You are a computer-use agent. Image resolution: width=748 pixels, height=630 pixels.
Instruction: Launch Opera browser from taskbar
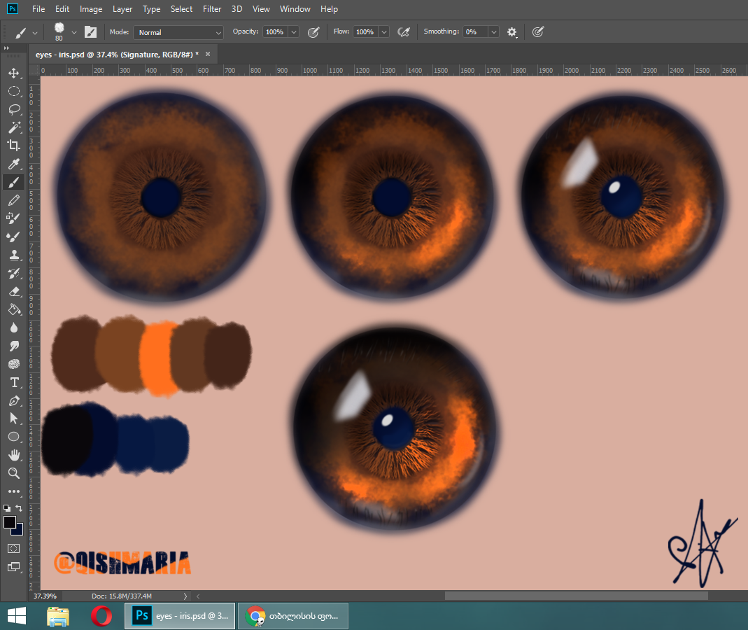pyautogui.click(x=101, y=616)
